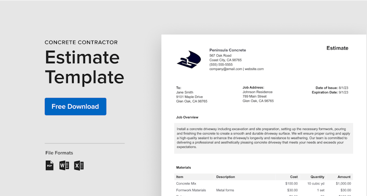The image size is (367, 196).
Task: Click the Item column header
Action: 180,176
